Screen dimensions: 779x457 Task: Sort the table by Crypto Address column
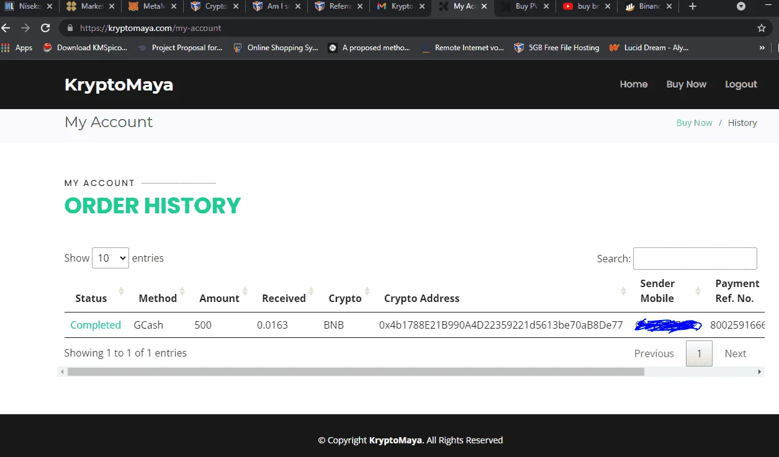pyautogui.click(x=502, y=298)
